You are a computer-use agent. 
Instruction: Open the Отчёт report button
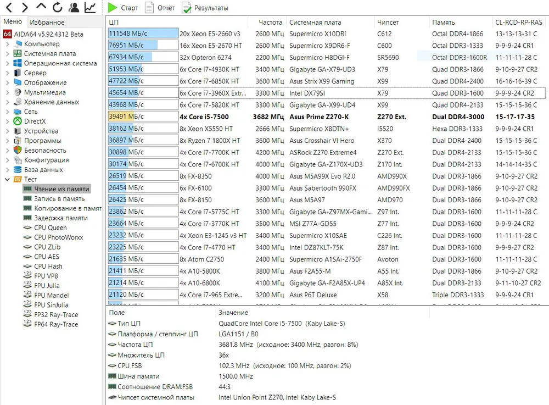pos(160,8)
